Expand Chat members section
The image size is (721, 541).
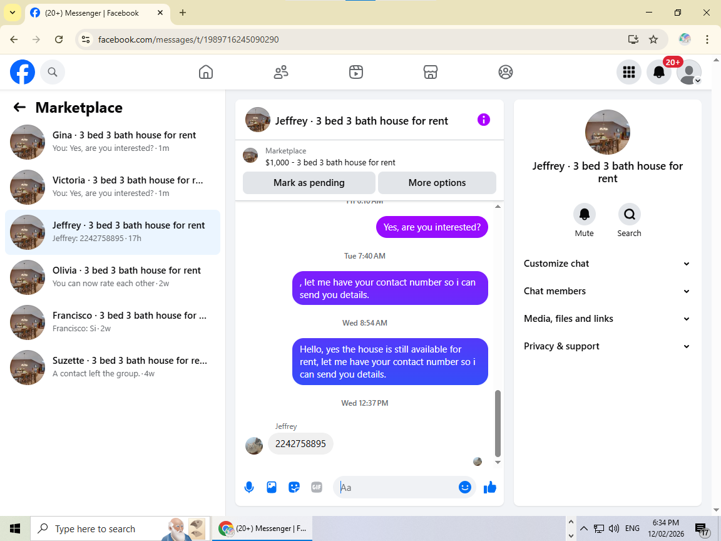click(x=607, y=291)
